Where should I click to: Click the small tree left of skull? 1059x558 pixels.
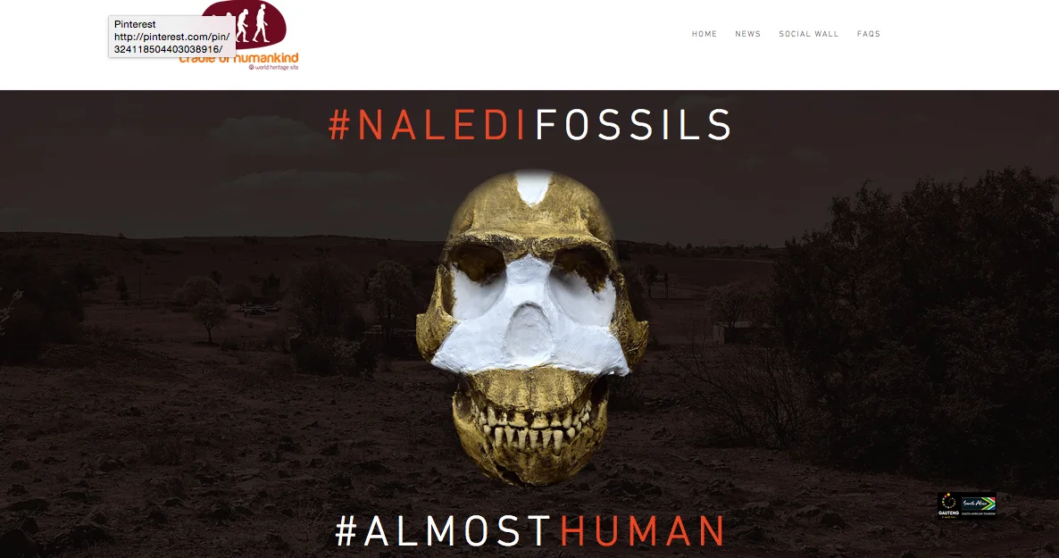[x=210, y=319]
